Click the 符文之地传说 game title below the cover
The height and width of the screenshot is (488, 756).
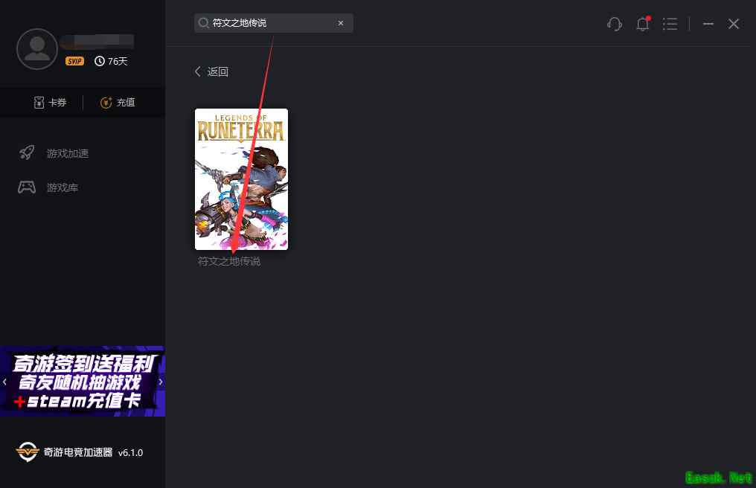coord(229,262)
